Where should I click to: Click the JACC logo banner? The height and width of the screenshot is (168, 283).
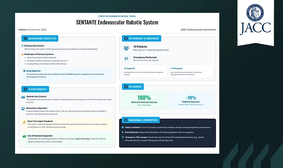click(x=256, y=22)
